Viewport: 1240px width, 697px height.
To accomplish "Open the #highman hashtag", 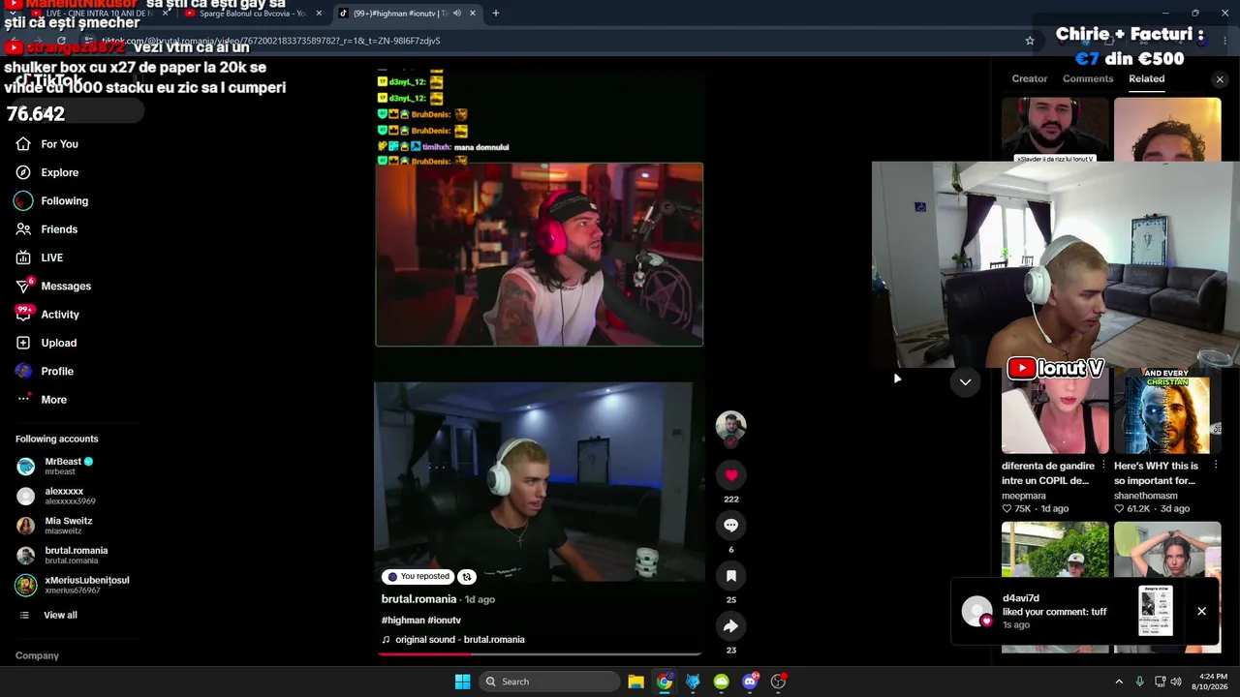I will point(403,621).
